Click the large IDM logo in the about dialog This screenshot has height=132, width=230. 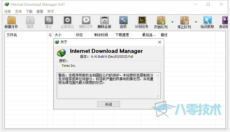pos(62,53)
